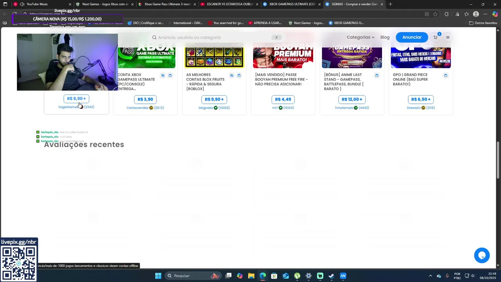Click delivery truck badge on Blox Fruits card

click(232, 75)
